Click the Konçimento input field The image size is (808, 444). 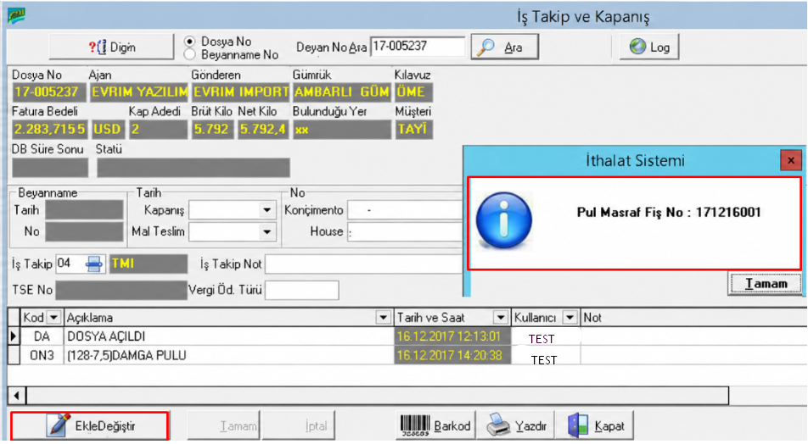coord(405,210)
